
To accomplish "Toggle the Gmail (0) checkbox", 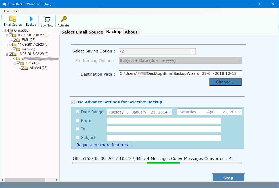I will pyautogui.click(x=19, y=63).
